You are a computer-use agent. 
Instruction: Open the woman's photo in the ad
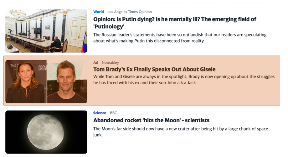[26, 81]
